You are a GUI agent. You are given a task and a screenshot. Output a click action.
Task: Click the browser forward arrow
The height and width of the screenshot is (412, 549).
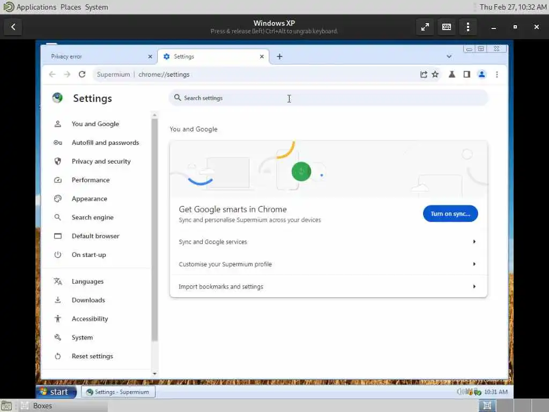67,74
